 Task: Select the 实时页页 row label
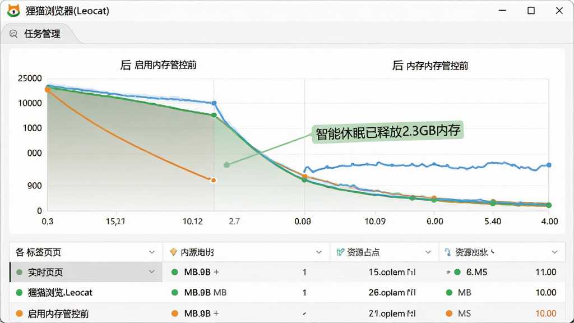(x=45, y=273)
